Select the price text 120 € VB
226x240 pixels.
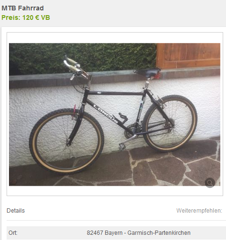click(x=36, y=17)
